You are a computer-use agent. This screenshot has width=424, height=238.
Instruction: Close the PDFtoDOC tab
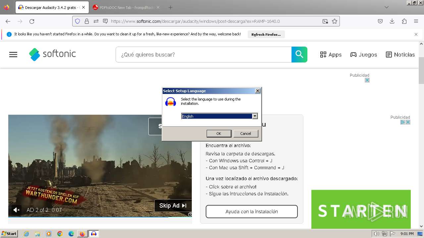tap(158, 7)
